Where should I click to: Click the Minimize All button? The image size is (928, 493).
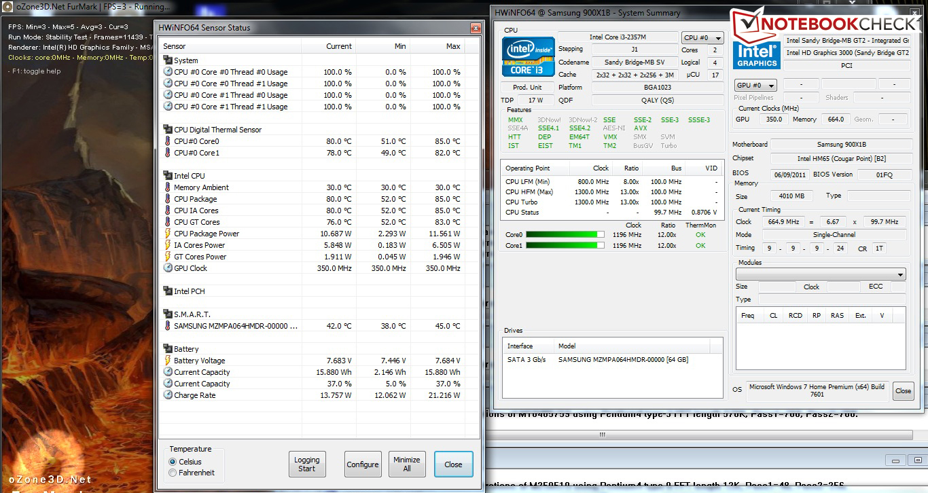pos(406,464)
